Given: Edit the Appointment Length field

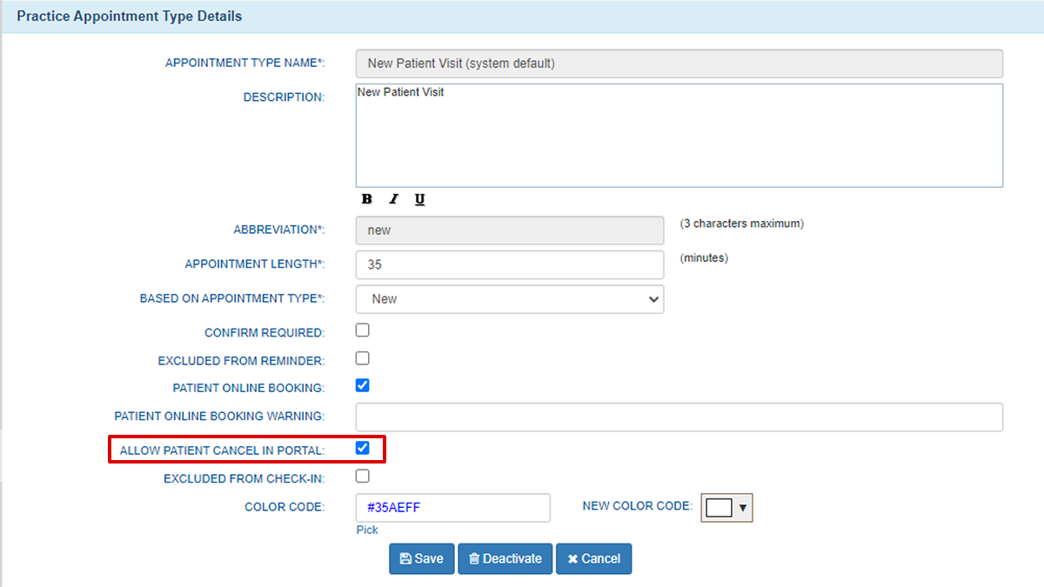Looking at the screenshot, I should [510, 264].
